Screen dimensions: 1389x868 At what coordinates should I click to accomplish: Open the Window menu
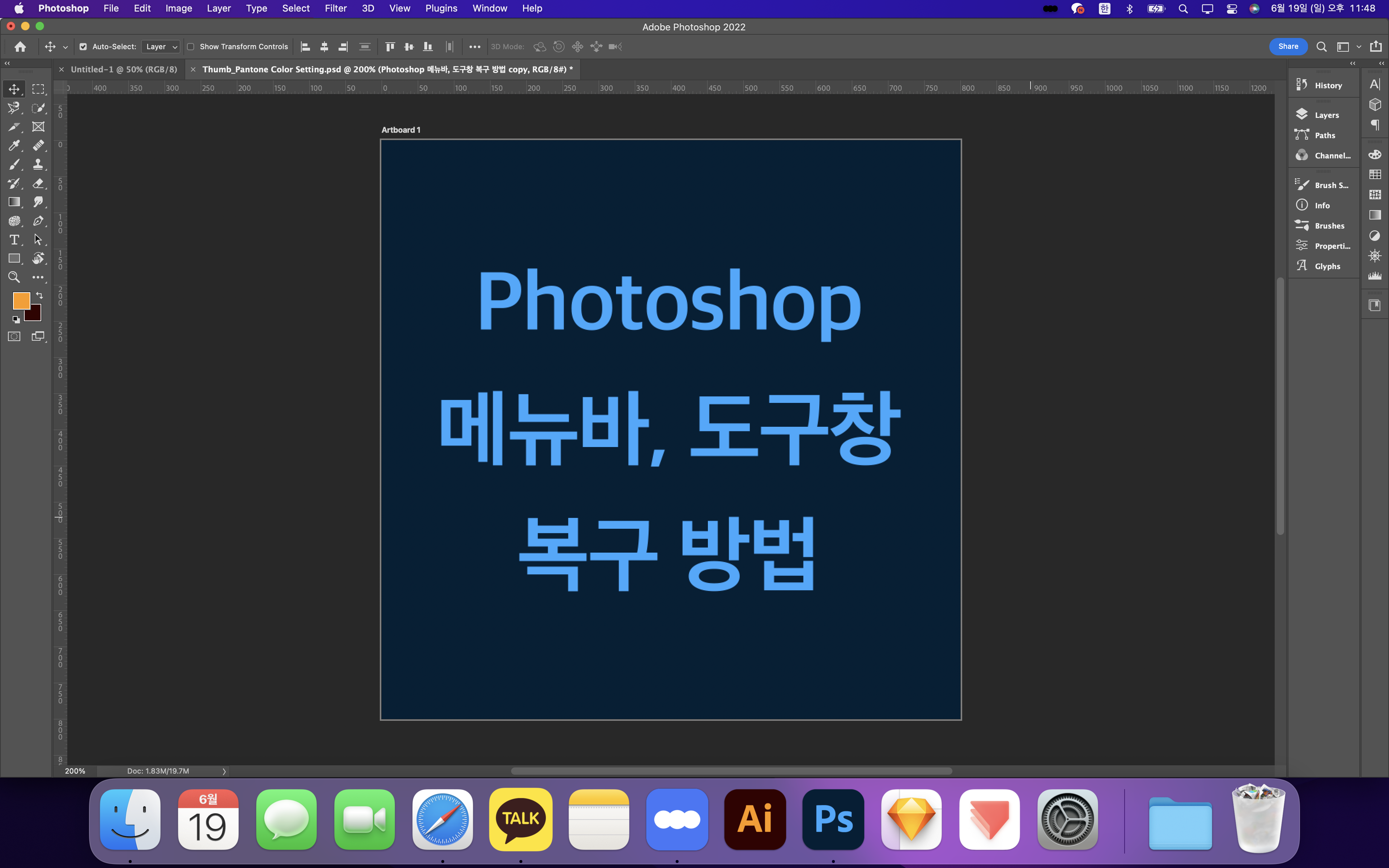(x=490, y=8)
